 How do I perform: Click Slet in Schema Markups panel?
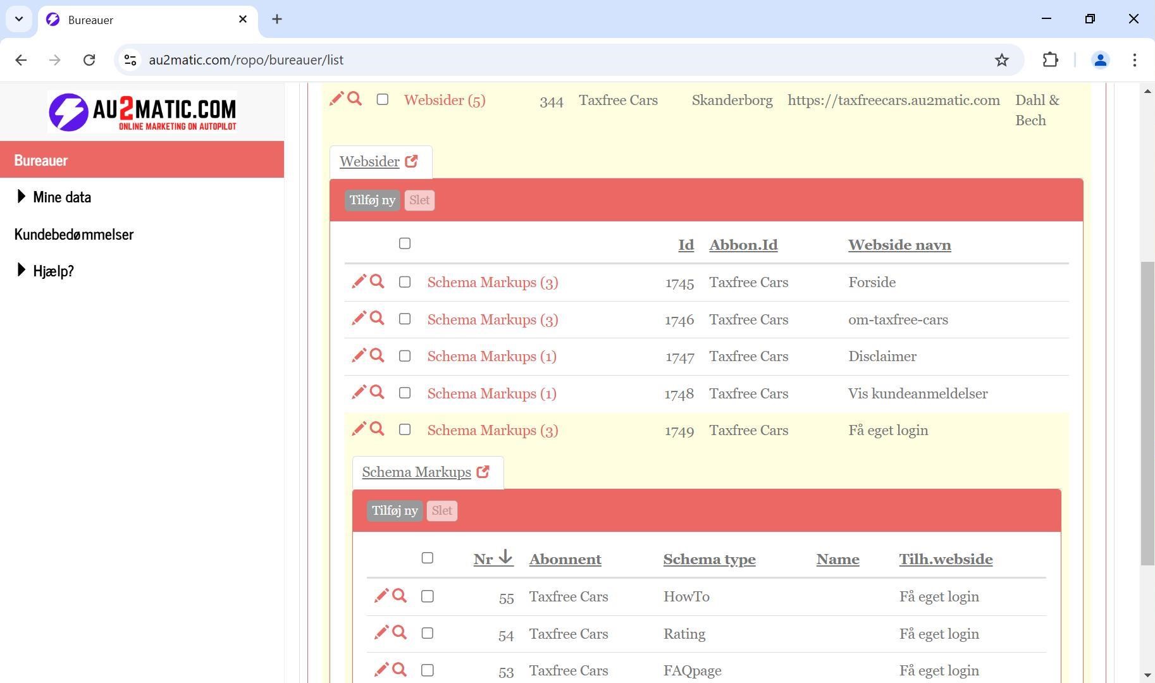tap(442, 510)
